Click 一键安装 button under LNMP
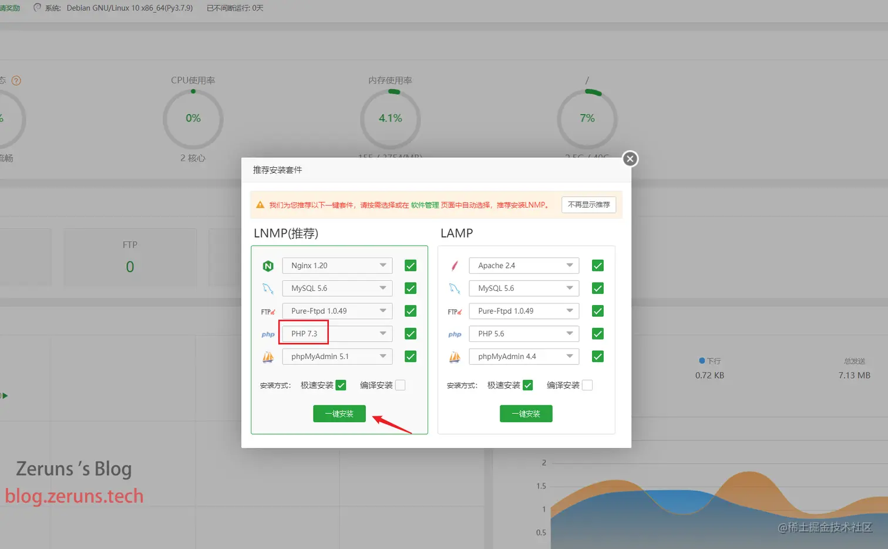The height and width of the screenshot is (549, 888). [x=339, y=414]
